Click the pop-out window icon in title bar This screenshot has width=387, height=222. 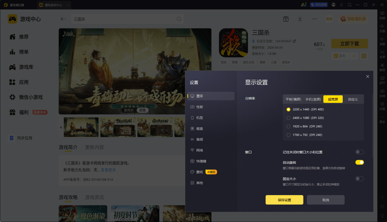(x=349, y=5)
